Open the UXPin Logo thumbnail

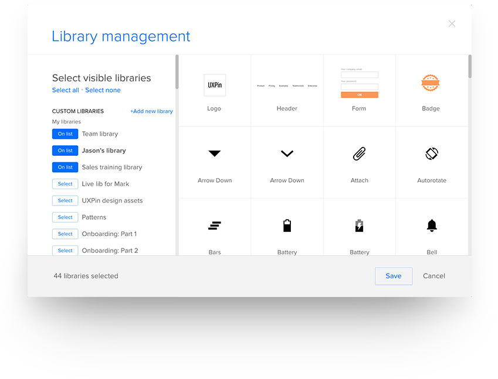tap(215, 85)
